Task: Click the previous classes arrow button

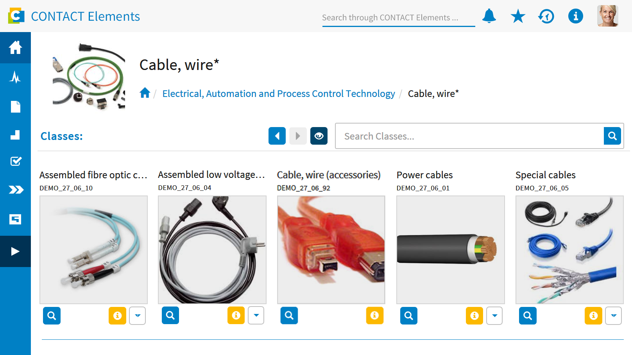Action: click(x=277, y=136)
